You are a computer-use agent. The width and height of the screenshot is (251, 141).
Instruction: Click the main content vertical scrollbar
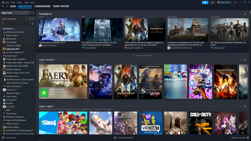[250, 13]
